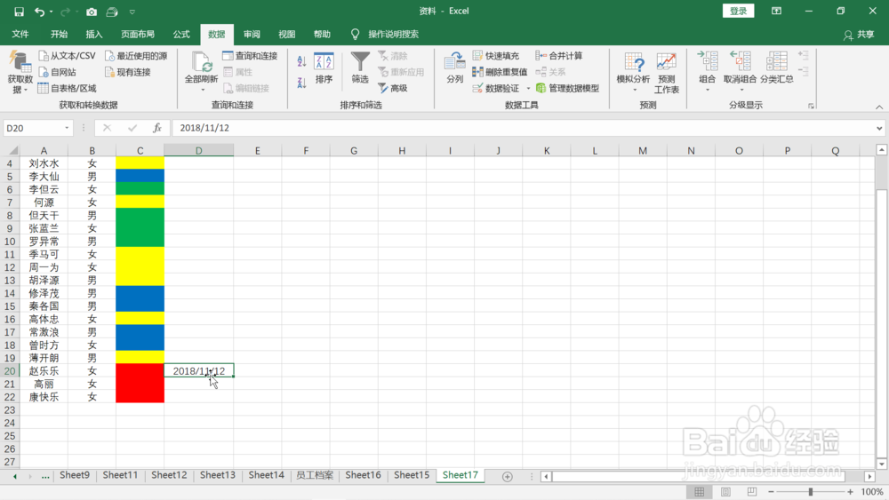Open ribbon display options in title bar
The width and height of the screenshot is (889, 500).
click(776, 11)
